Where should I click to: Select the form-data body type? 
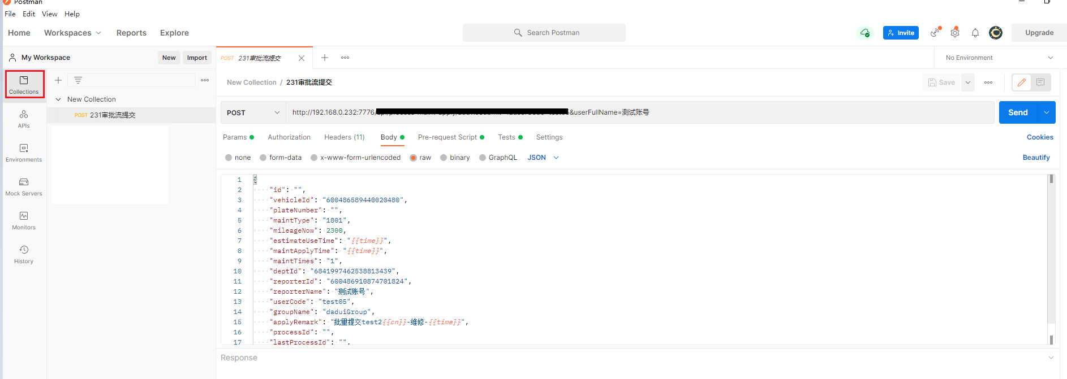click(x=281, y=158)
